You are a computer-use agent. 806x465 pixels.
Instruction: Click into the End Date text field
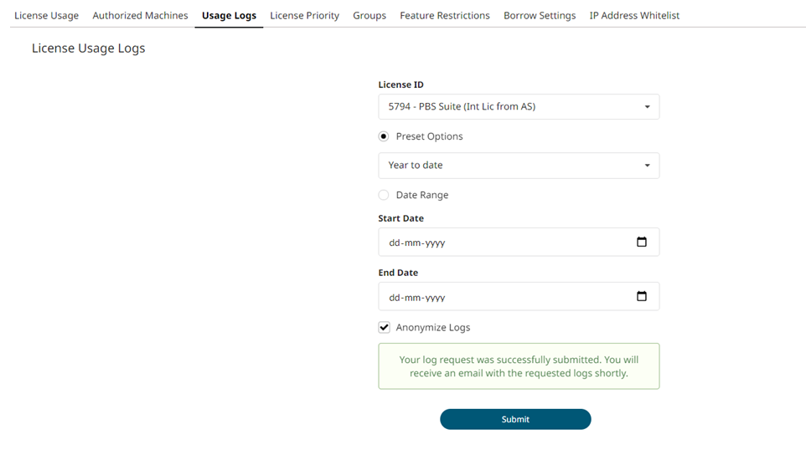[503, 297]
